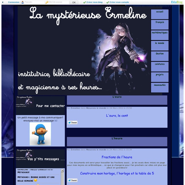
Task: Open Construire mon horloge link
Action: [x=117, y=173]
